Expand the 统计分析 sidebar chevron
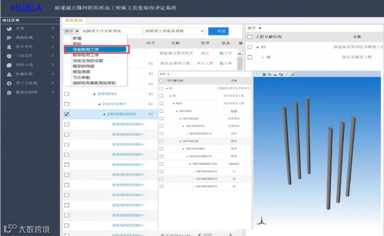Viewport: 384px width, 236px height. point(53,47)
